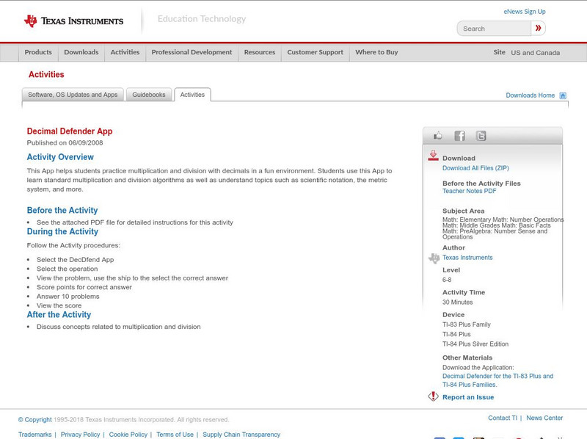
Task: Click the Copyright link in footer
Action: (x=34, y=420)
